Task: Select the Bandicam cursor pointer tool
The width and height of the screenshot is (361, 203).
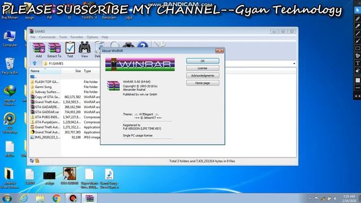Action: click(x=357, y=10)
